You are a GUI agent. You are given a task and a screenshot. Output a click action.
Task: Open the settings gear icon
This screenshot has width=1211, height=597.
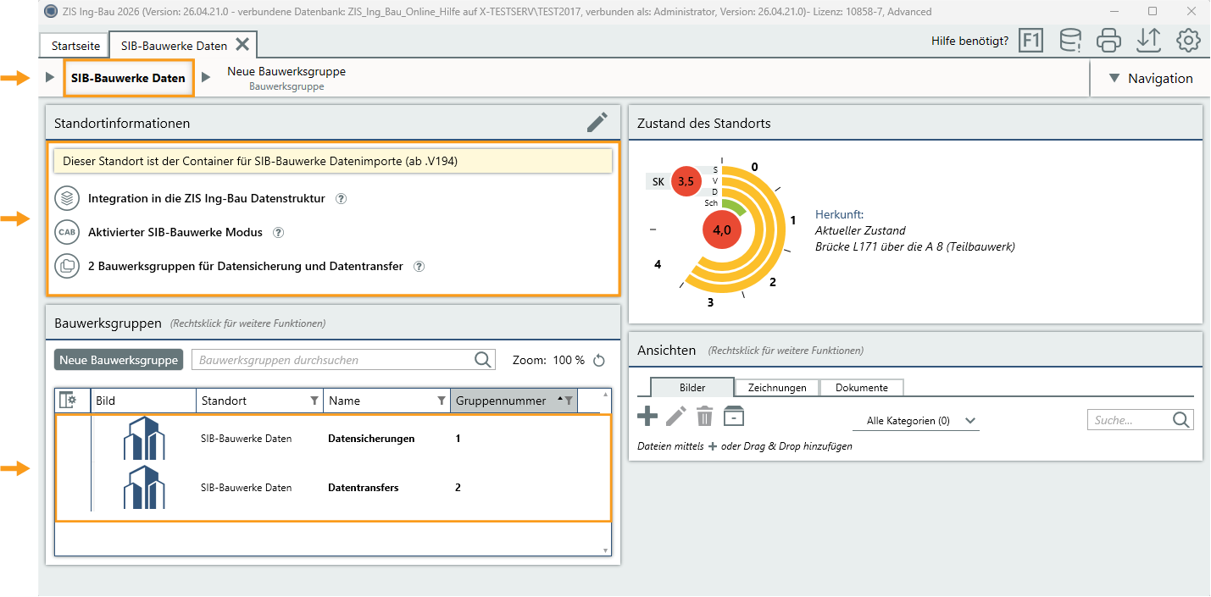(1188, 40)
